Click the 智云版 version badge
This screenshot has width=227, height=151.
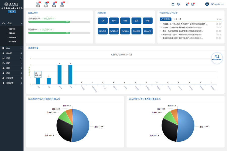12,12
